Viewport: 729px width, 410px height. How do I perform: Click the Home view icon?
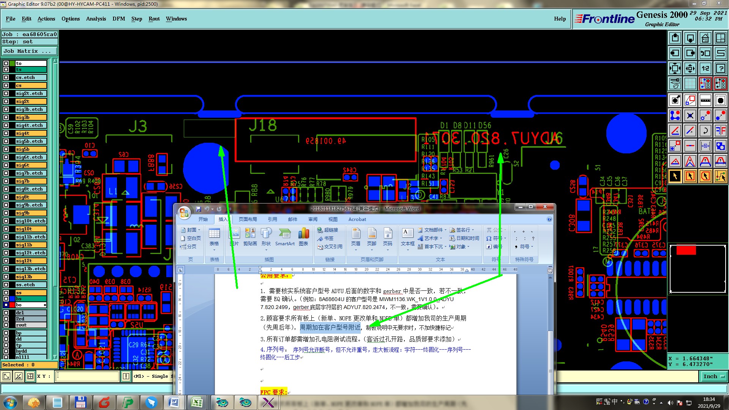click(705, 38)
